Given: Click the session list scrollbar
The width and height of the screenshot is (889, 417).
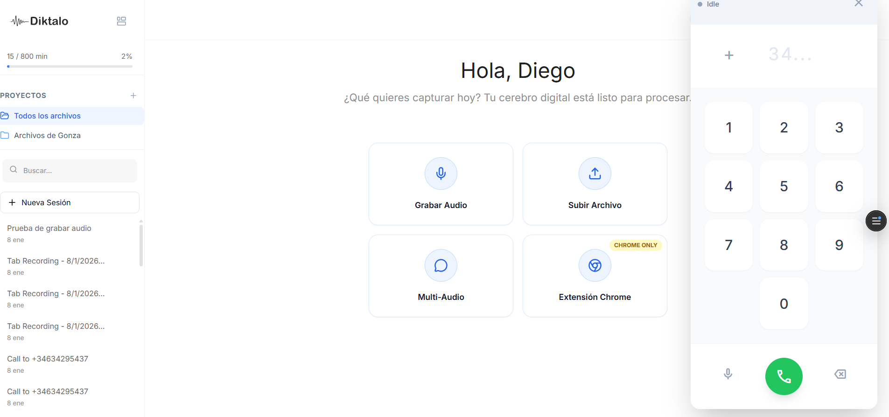Looking at the screenshot, I should pyautogui.click(x=141, y=245).
